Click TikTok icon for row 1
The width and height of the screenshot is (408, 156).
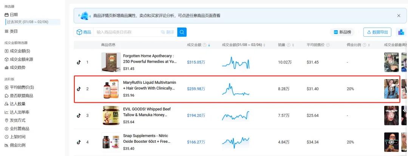(x=79, y=62)
